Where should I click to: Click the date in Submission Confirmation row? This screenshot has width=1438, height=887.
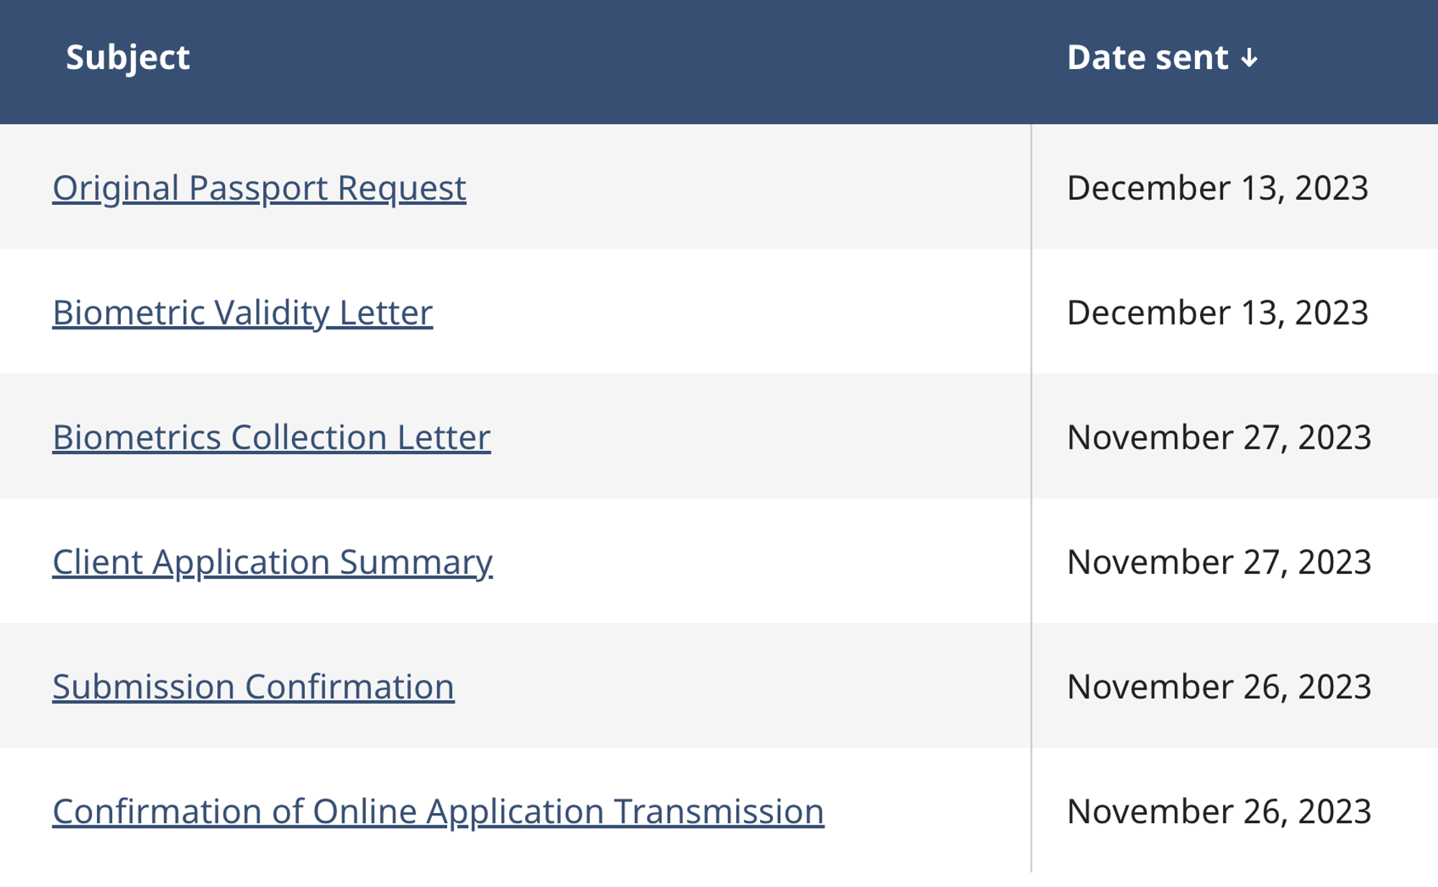pyautogui.click(x=1219, y=686)
